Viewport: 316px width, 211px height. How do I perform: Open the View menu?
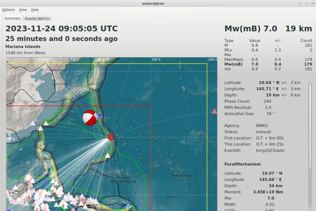(23, 10)
